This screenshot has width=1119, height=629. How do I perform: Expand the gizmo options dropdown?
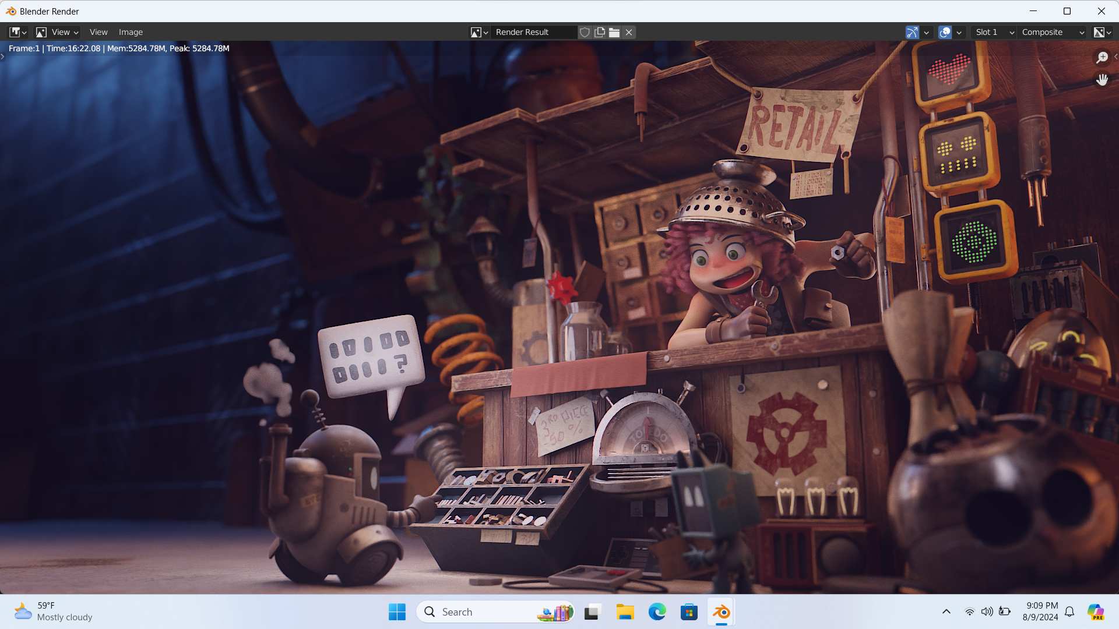(x=927, y=32)
